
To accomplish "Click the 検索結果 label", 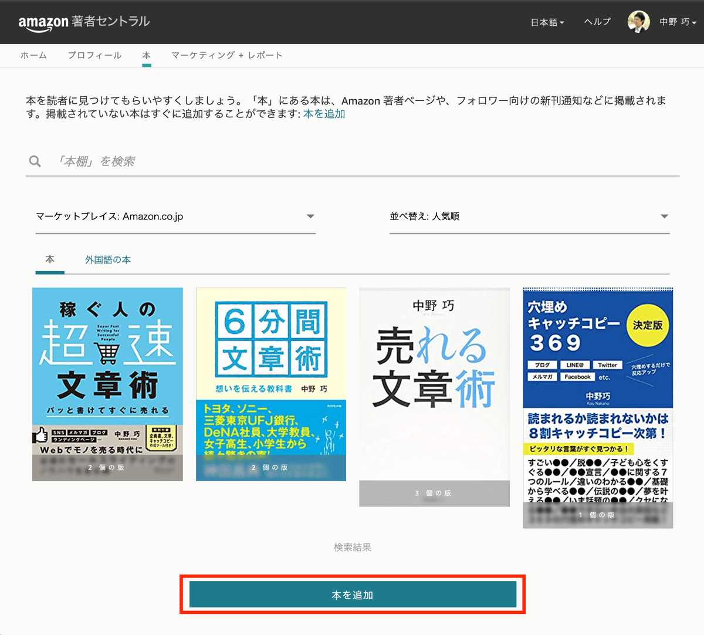I will click(x=353, y=548).
